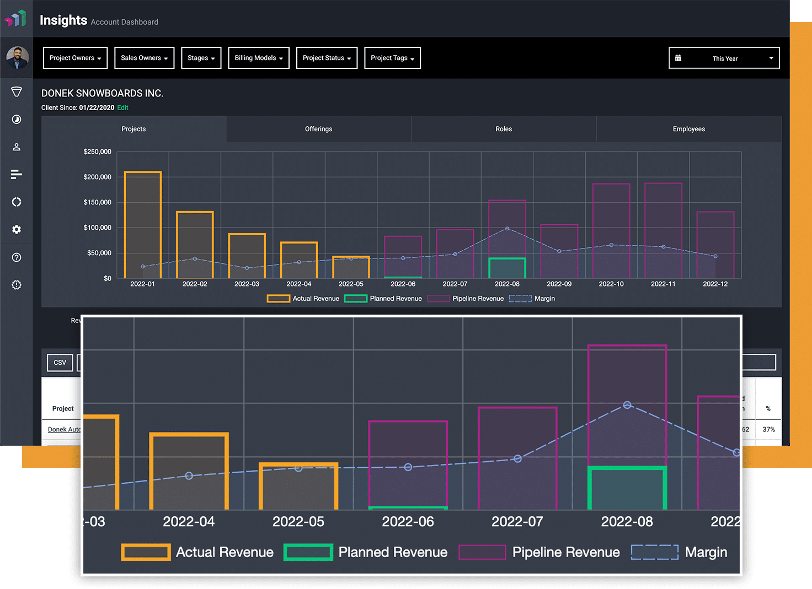Click the $250,000 axis label
Screen dimensions: 812x589
point(97,152)
